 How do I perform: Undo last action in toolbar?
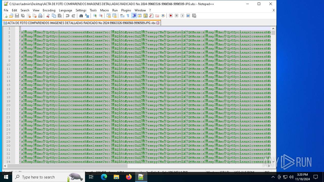68,16
